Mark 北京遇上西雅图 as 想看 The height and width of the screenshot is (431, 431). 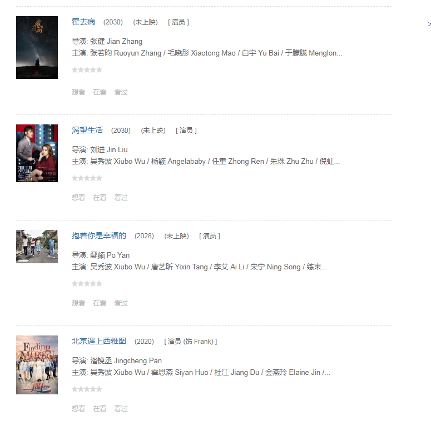78,409
